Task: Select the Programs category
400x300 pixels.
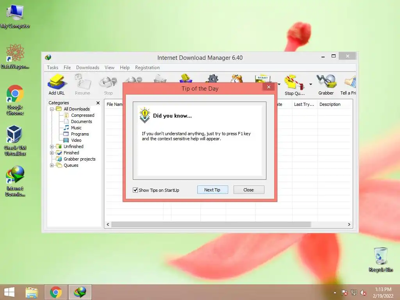Action: tap(80, 134)
